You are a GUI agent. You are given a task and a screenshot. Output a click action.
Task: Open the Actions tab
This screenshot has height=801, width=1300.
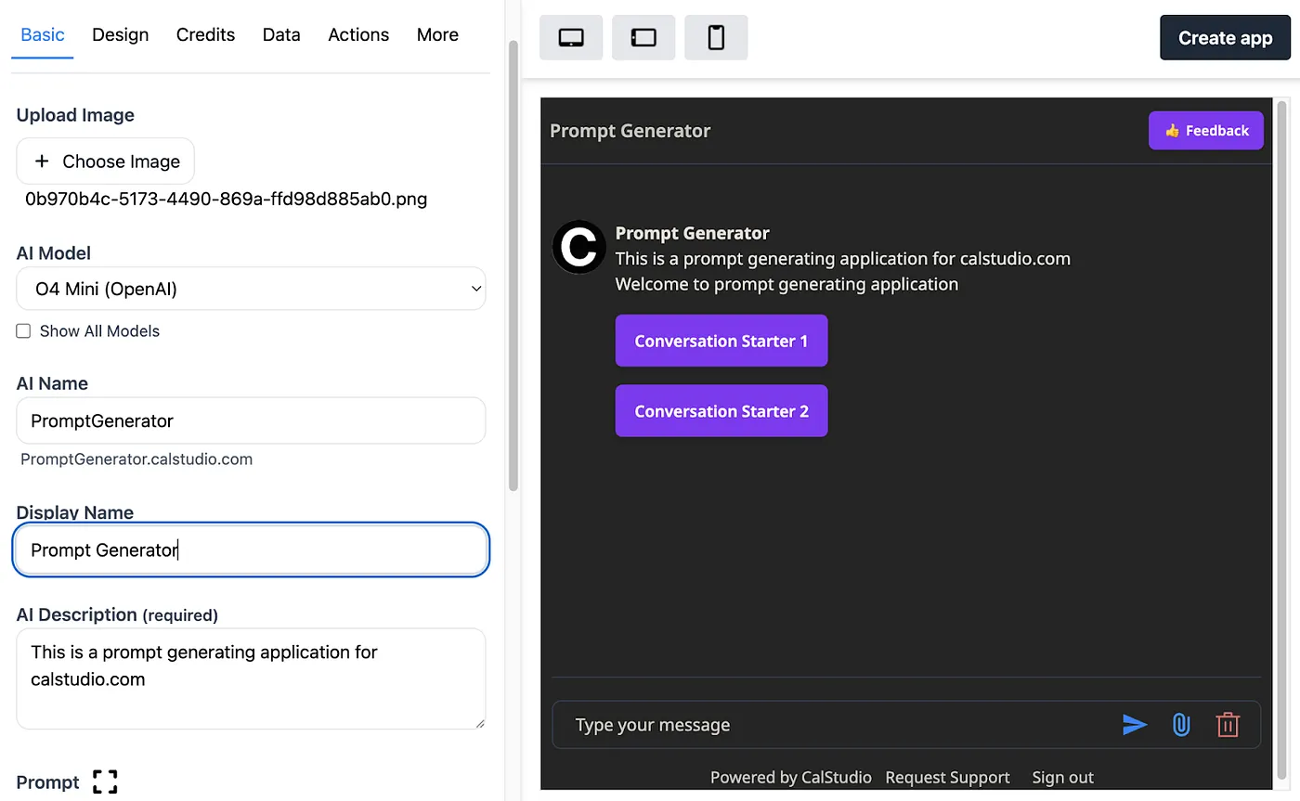tap(358, 34)
